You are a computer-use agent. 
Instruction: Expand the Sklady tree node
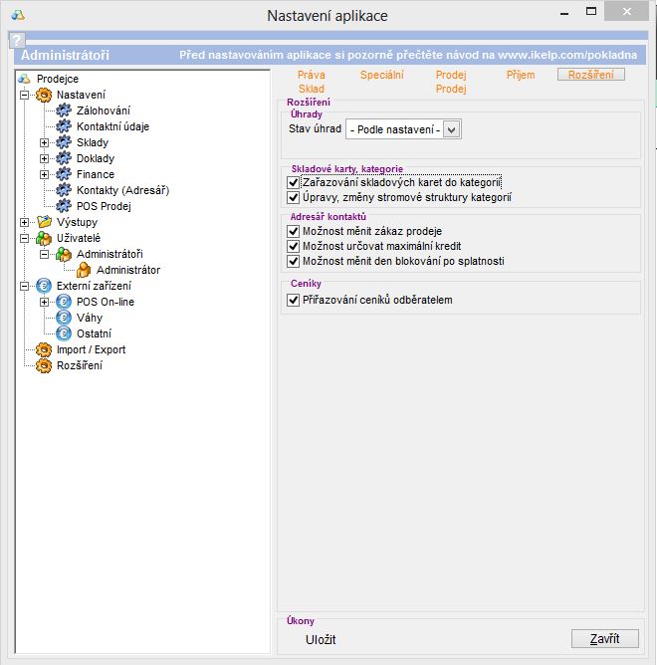(44, 142)
